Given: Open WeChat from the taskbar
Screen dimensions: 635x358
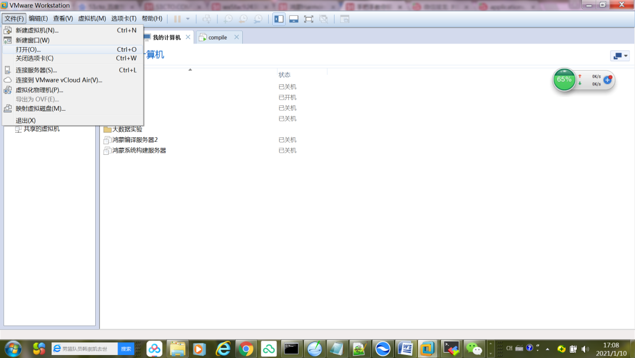Looking at the screenshot, I should click(x=474, y=349).
